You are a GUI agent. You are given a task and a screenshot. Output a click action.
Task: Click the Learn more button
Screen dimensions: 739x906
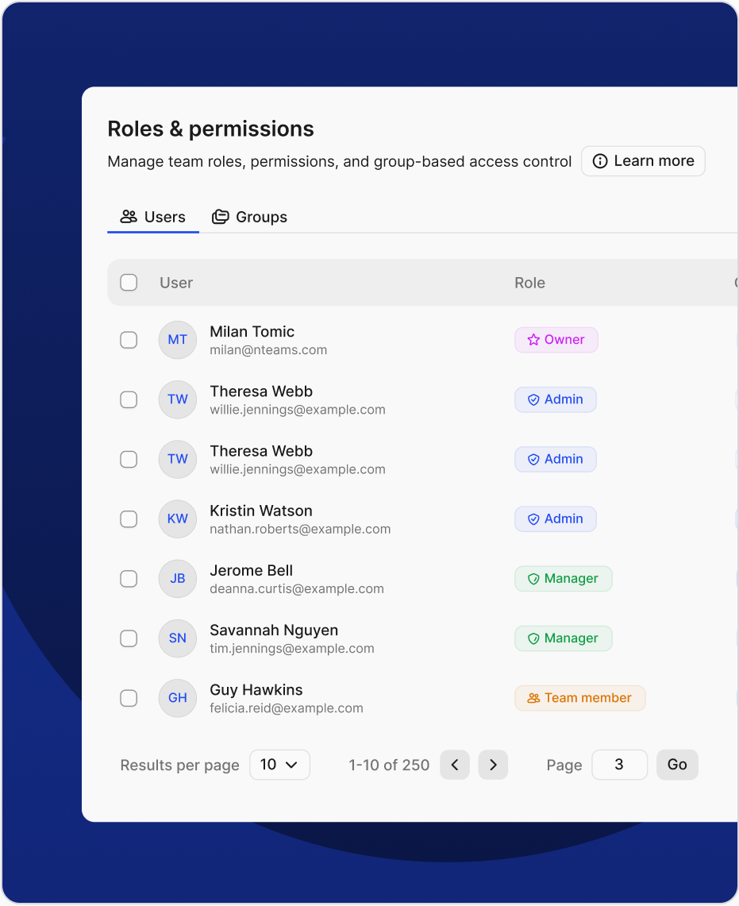coord(643,161)
